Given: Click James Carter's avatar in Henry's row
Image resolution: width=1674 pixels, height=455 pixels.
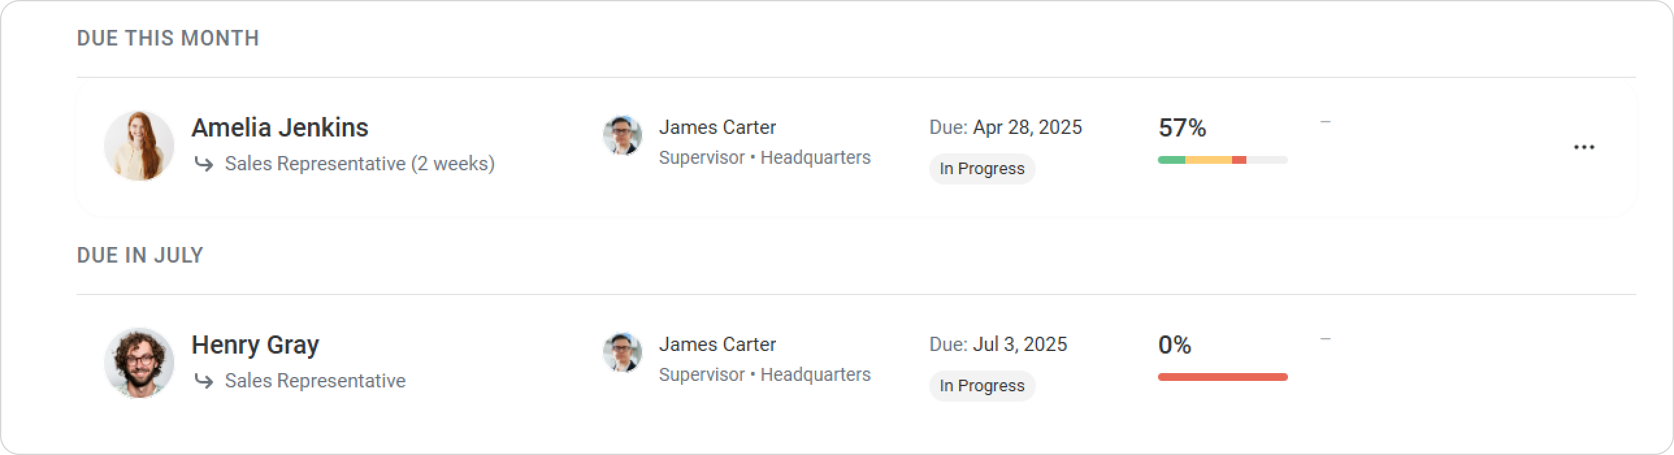Looking at the screenshot, I should coord(623,353).
